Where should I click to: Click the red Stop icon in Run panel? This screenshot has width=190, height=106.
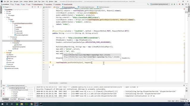4,94
